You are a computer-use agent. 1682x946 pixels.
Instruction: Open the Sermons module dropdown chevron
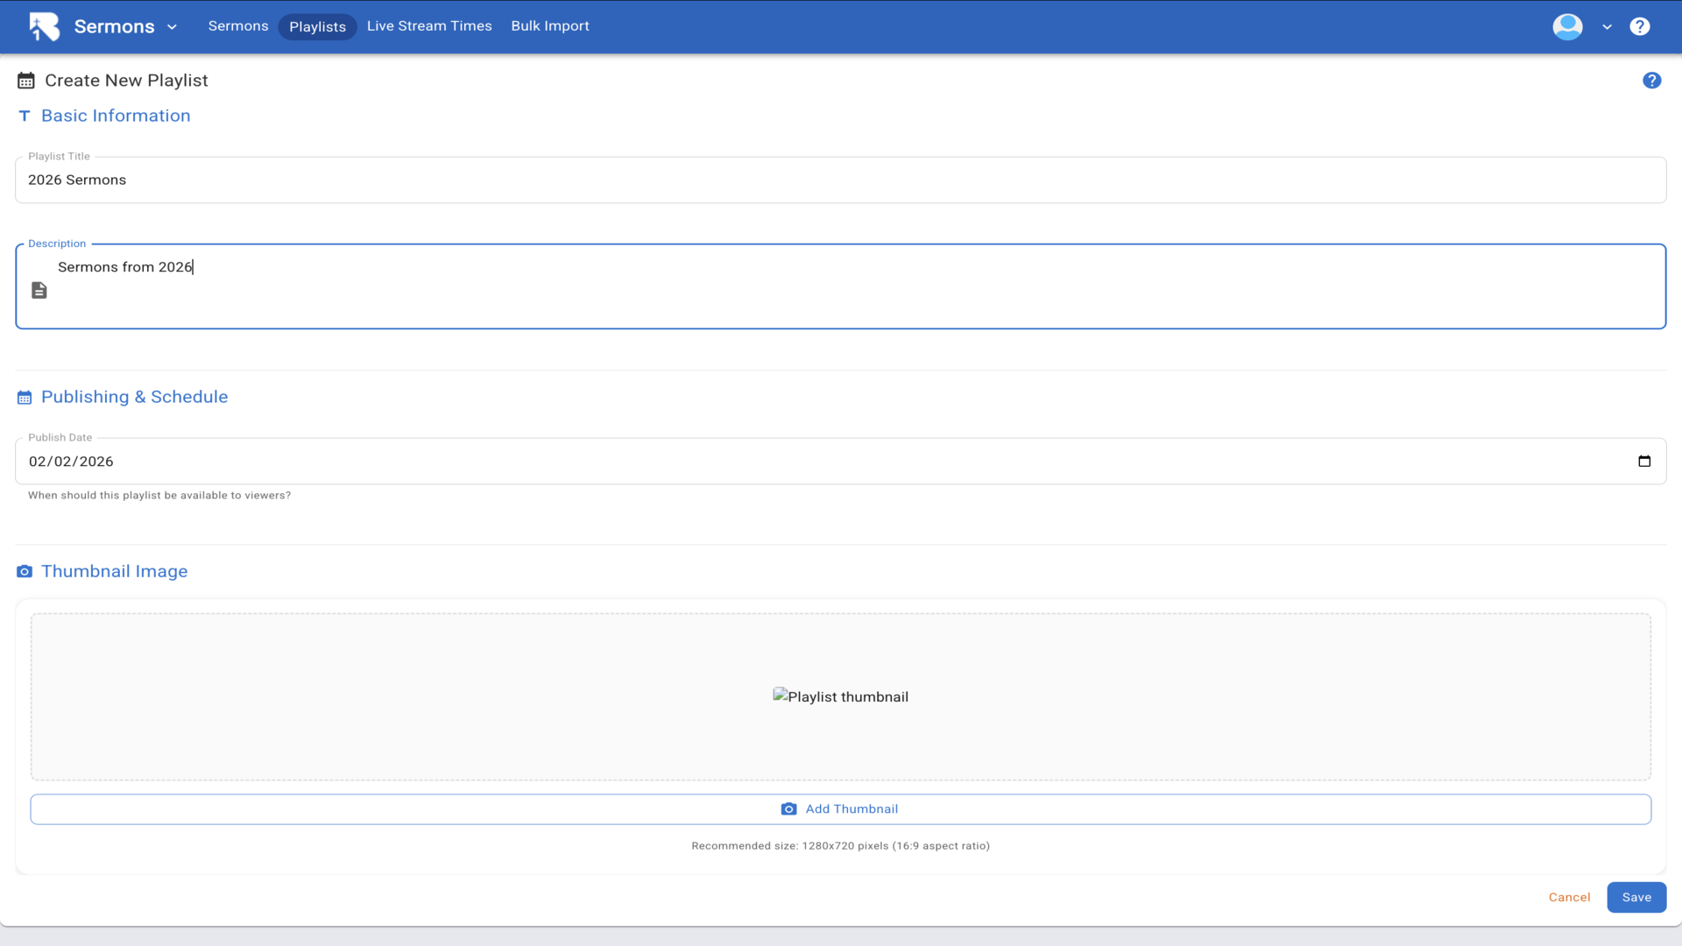172,27
